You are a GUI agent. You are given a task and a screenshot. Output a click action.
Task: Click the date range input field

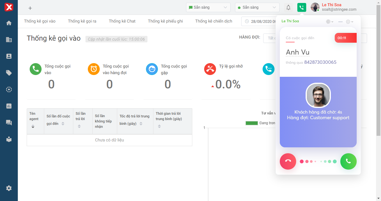[x=259, y=21]
